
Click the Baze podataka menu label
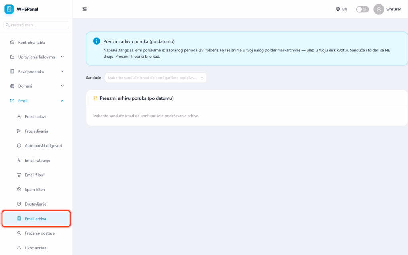coord(31,72)
